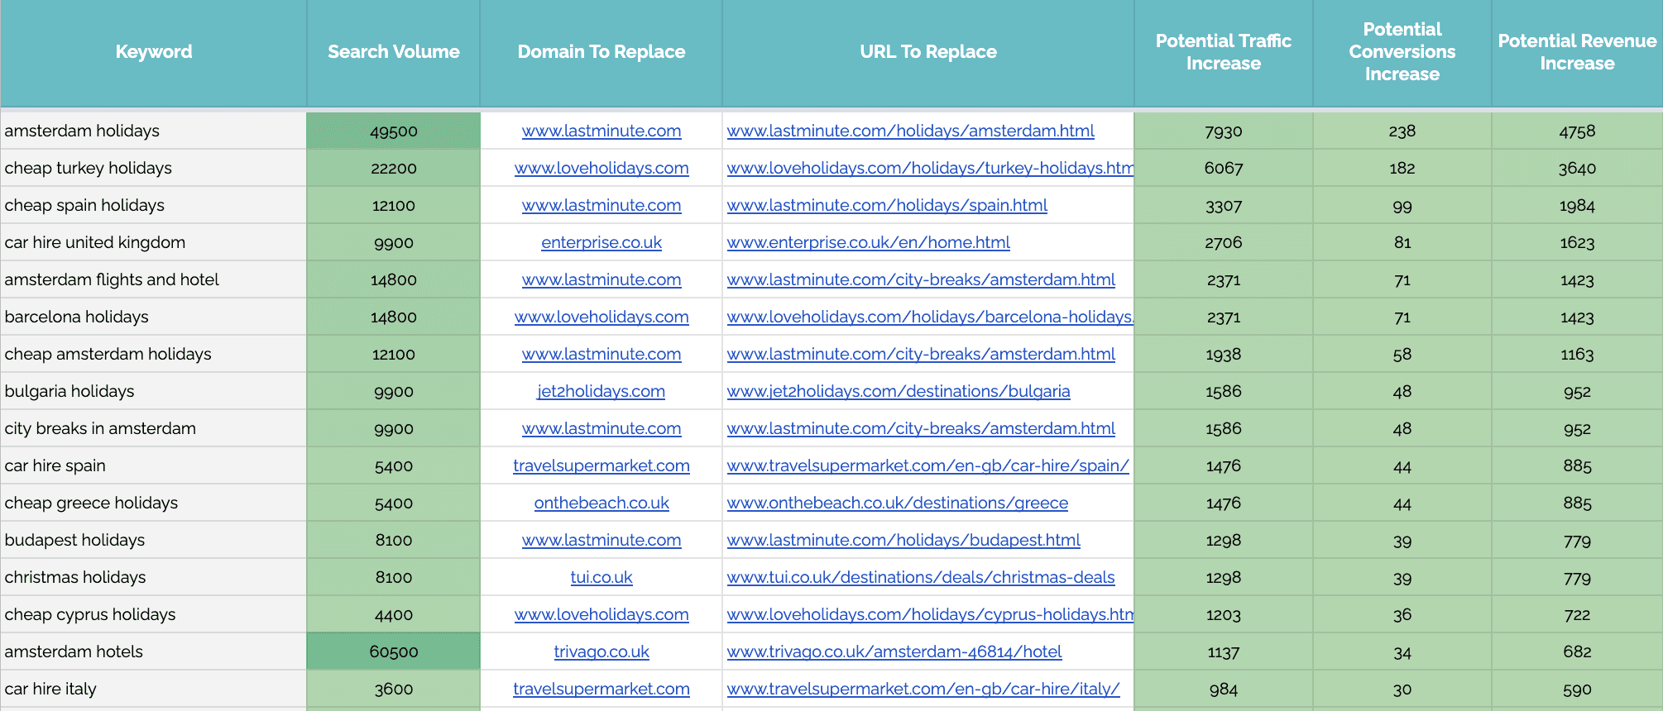The height and width of the screenshot is (711, 1663).
Task: Open the travelsupermarket car-hire/spain URL
Action: [x=927, y=466]
